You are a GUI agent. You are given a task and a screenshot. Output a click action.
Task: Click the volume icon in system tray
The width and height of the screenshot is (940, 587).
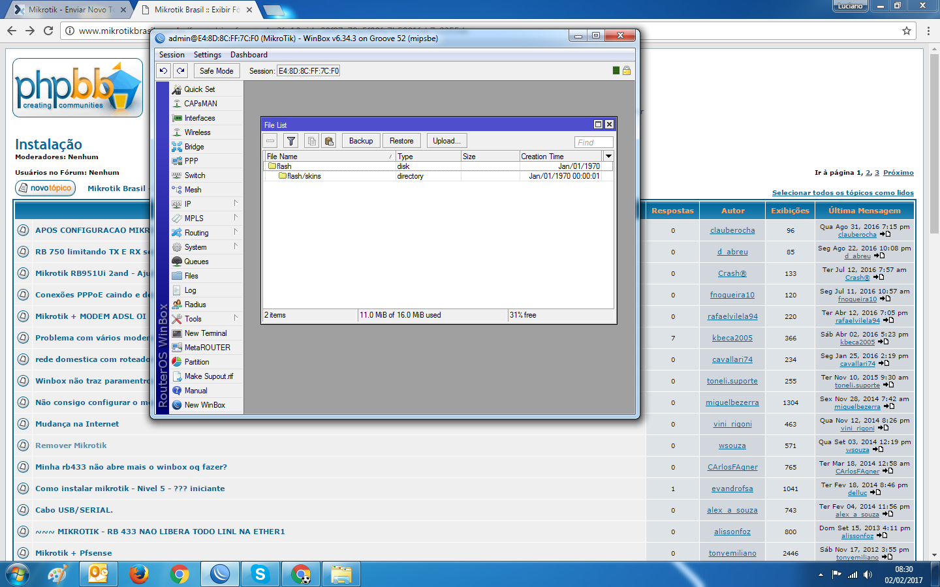click(x=868, y=575)
